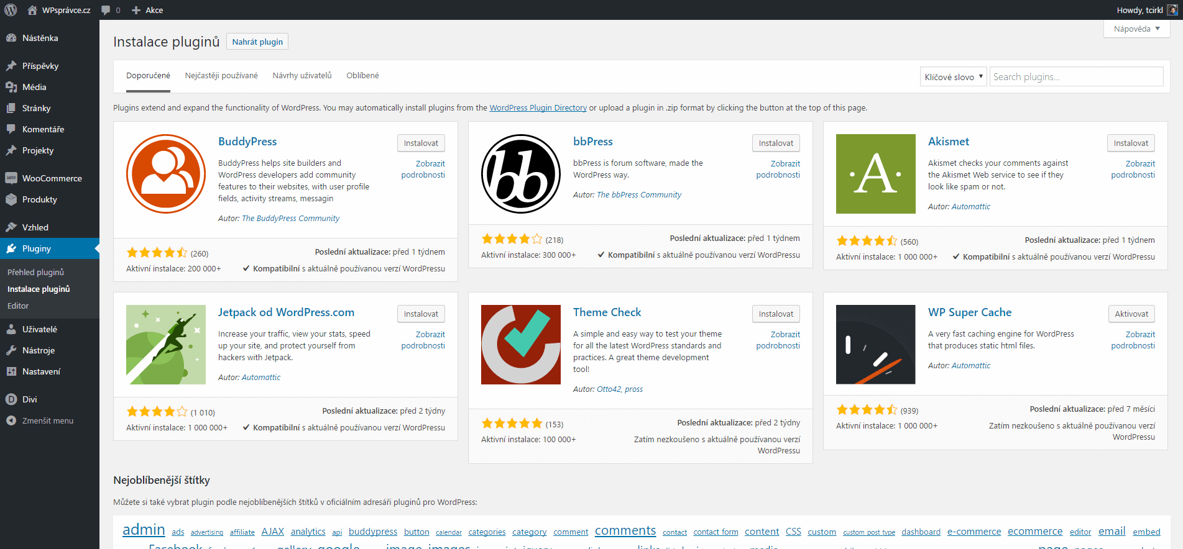Select the ecommerce tag
Screen dimensions: 1183x549
tap(1035, 531)
